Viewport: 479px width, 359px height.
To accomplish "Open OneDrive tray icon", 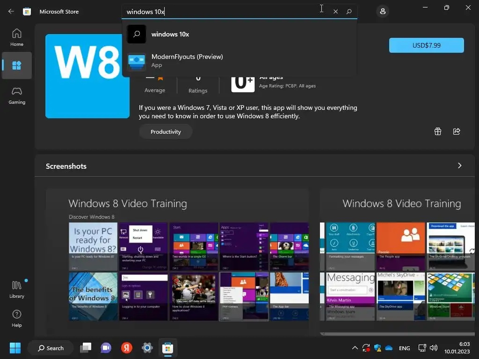I will [389, 348].
